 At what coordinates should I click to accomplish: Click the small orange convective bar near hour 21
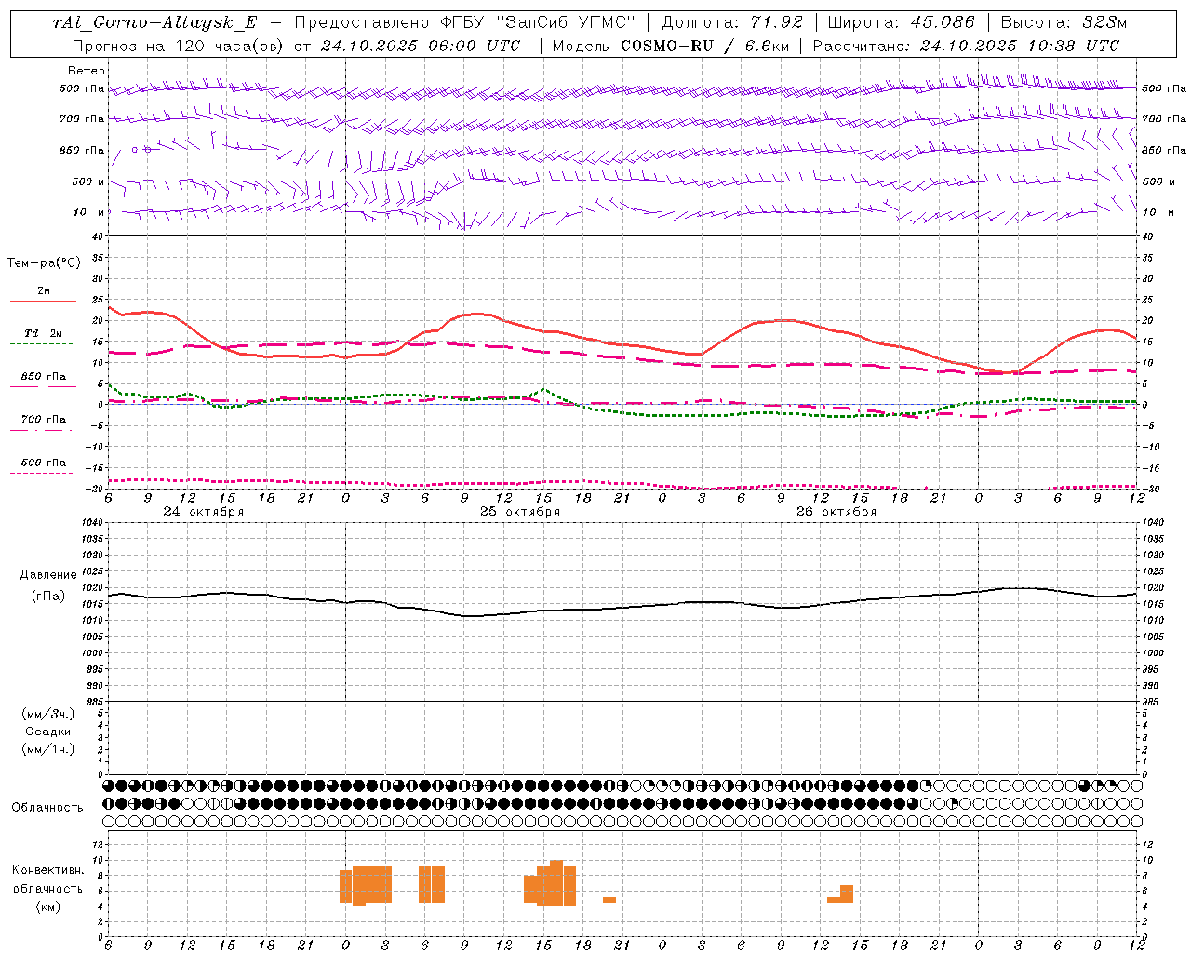(x=609, y=899)
